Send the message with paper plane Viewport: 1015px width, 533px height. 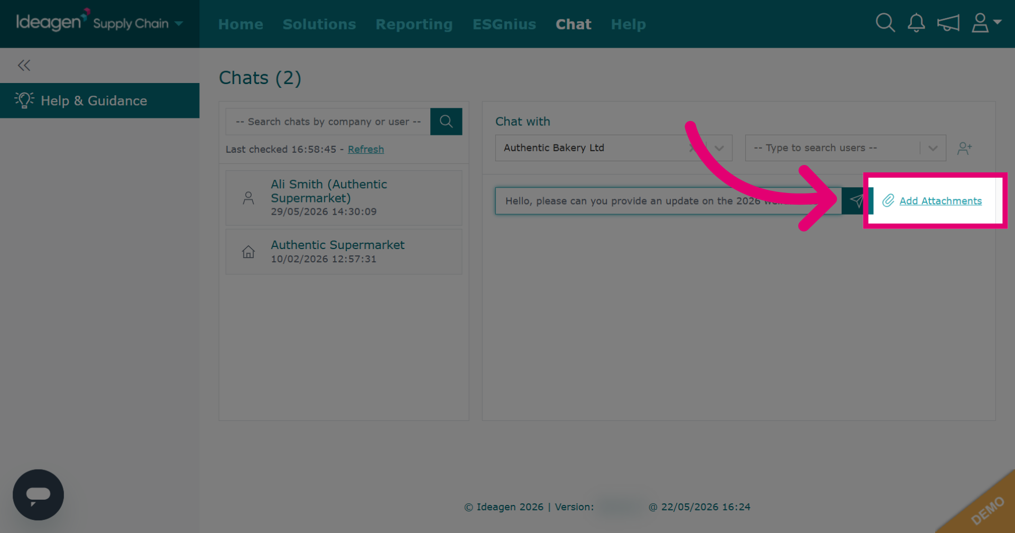click(856, 201)
